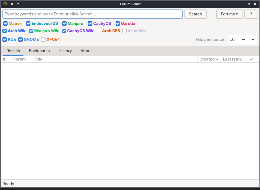Screen dimensions: 260x190
Task: Click the grid dots icon in title bar
Action: click(x=12, y=4)
